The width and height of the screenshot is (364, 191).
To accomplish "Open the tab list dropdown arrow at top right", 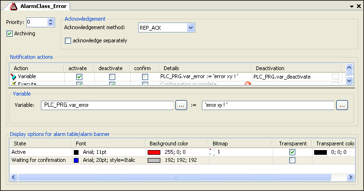I will 352,7.
